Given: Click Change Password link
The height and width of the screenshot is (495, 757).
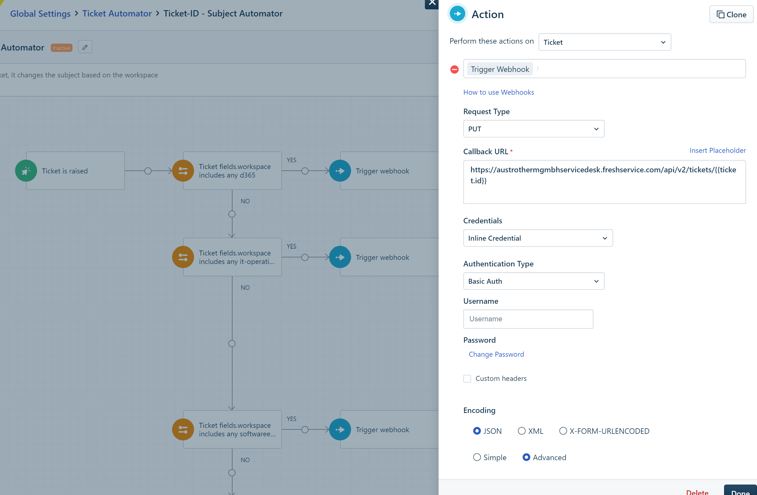Looking at the screenshot, I should click(496, 354).
